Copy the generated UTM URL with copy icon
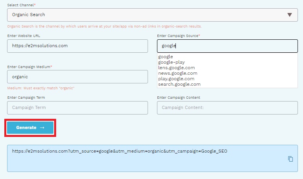This screenshot has width=303, height=179. [290, 159]
